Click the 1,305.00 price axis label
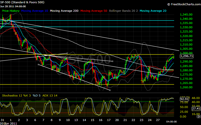Viewport: 201px width, 125px height. point(186,49)
